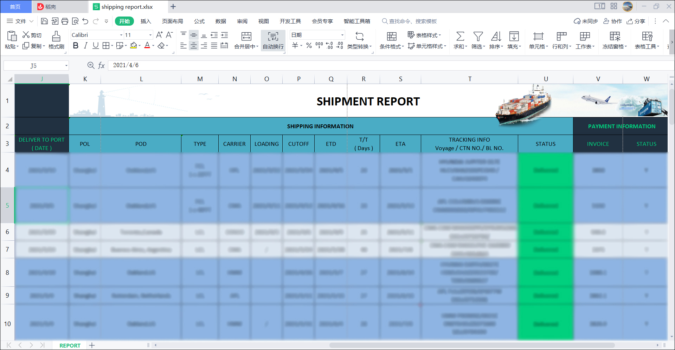Click the Freeze Panes icon

(615, 37)
